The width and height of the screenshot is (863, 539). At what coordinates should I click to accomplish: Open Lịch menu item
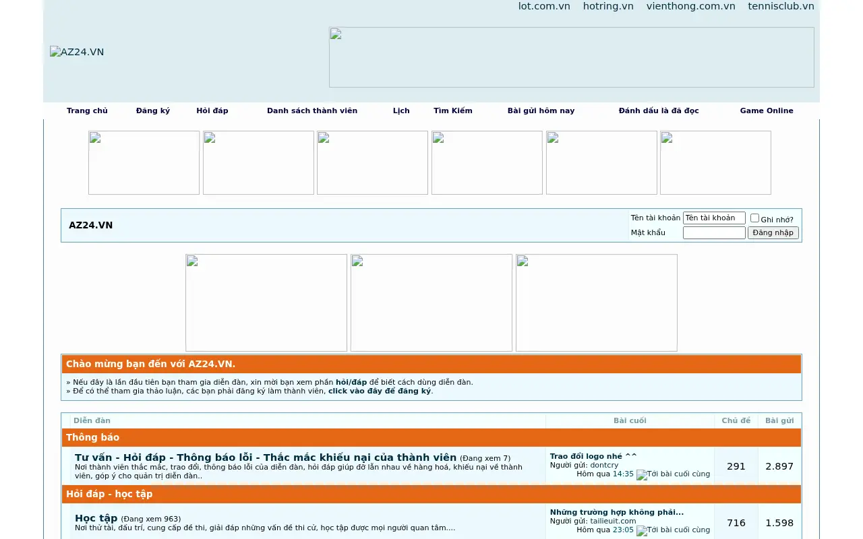pyautogui.click(x=401, y=110)
